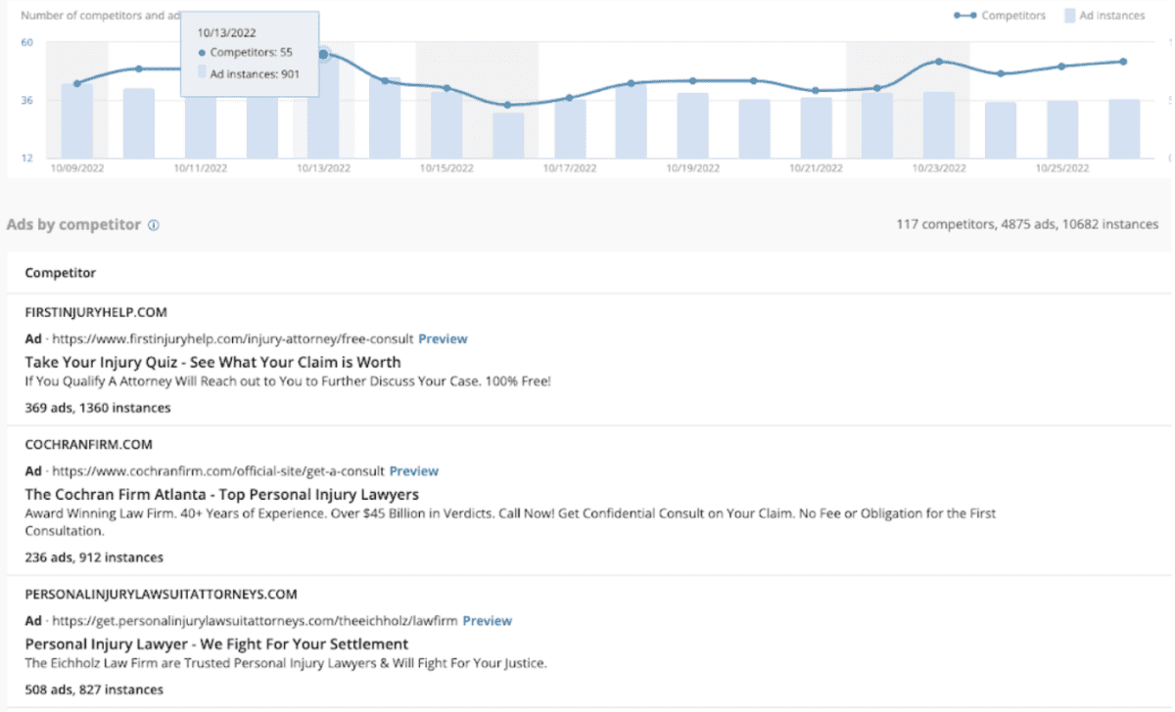Select the competitors data point above 10/15/2022
Viewport: 1175px width, 712px height.
pos(446,88)
